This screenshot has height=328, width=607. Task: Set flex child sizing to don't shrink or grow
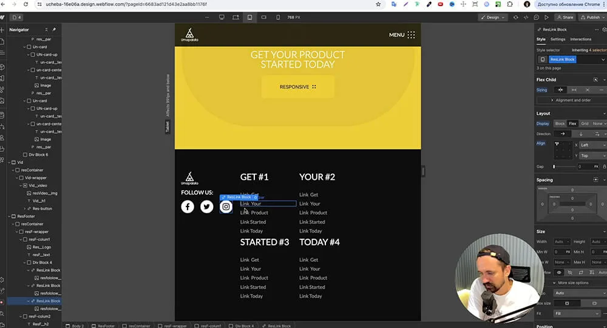[587, 90]
